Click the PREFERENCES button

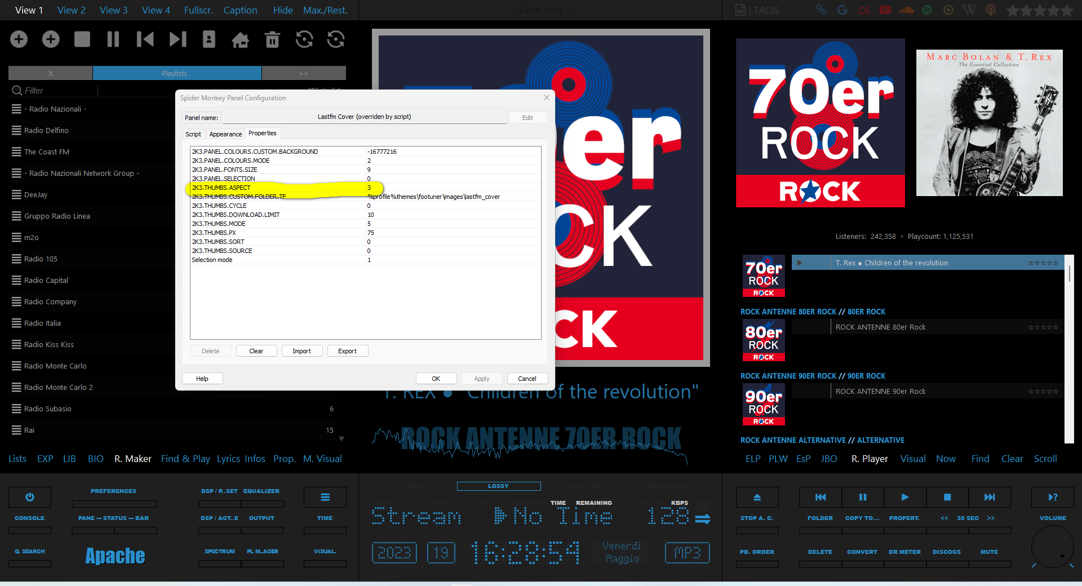point(113,491)
